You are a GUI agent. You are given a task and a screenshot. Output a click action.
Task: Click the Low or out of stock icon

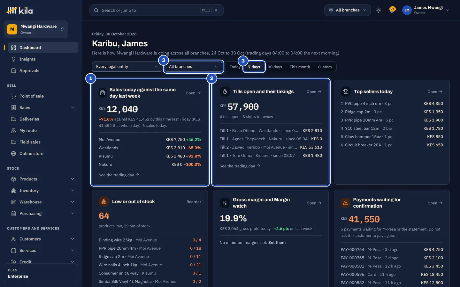104,202
